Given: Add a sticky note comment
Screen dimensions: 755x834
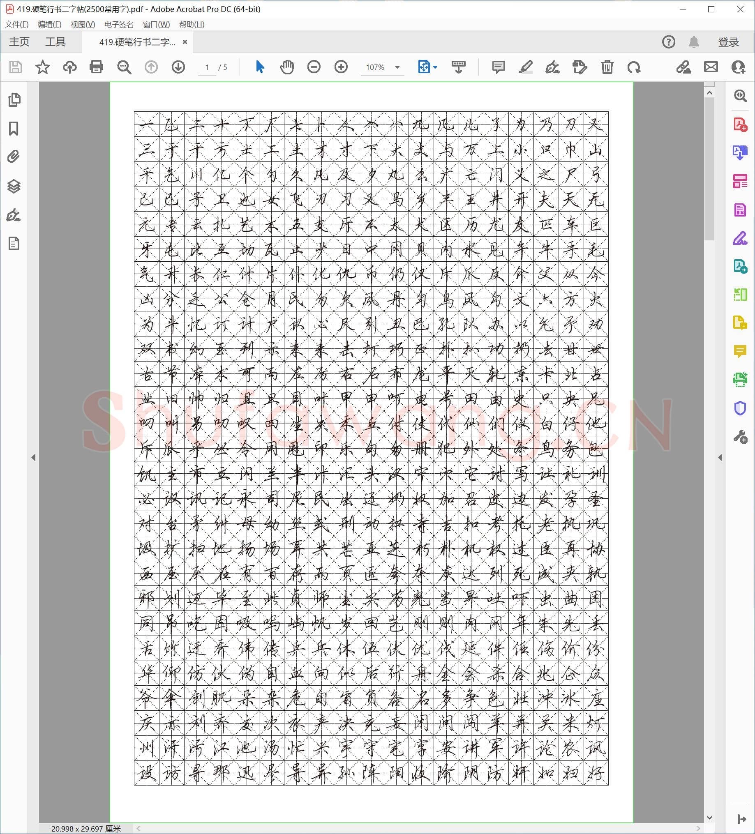Looking at the screenshot, I should (x=498, y=67).
